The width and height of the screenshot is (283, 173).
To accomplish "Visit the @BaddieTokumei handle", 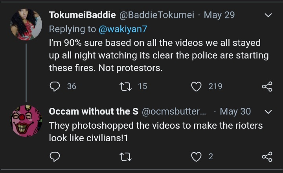I will tap(157, 15).
